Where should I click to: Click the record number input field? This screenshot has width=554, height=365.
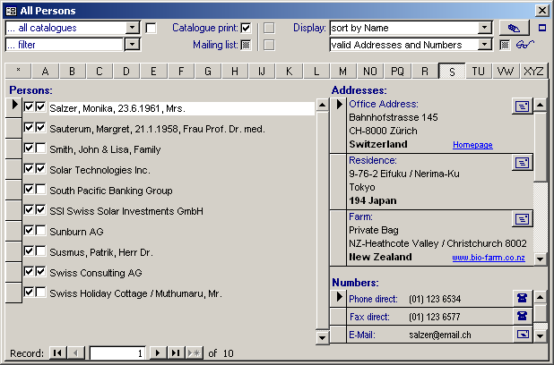(117, 353)
